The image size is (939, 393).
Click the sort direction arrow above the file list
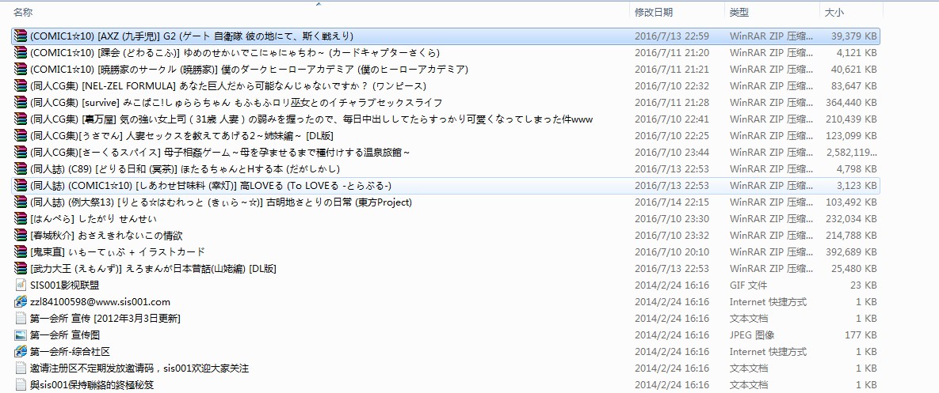coord(319,4)
